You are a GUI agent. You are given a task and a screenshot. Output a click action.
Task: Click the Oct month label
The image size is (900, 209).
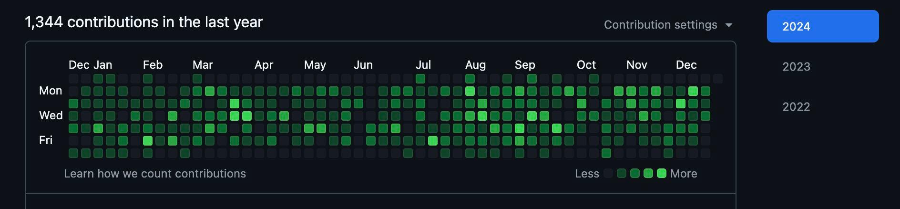pyautogui.click(x=586, y=65)
